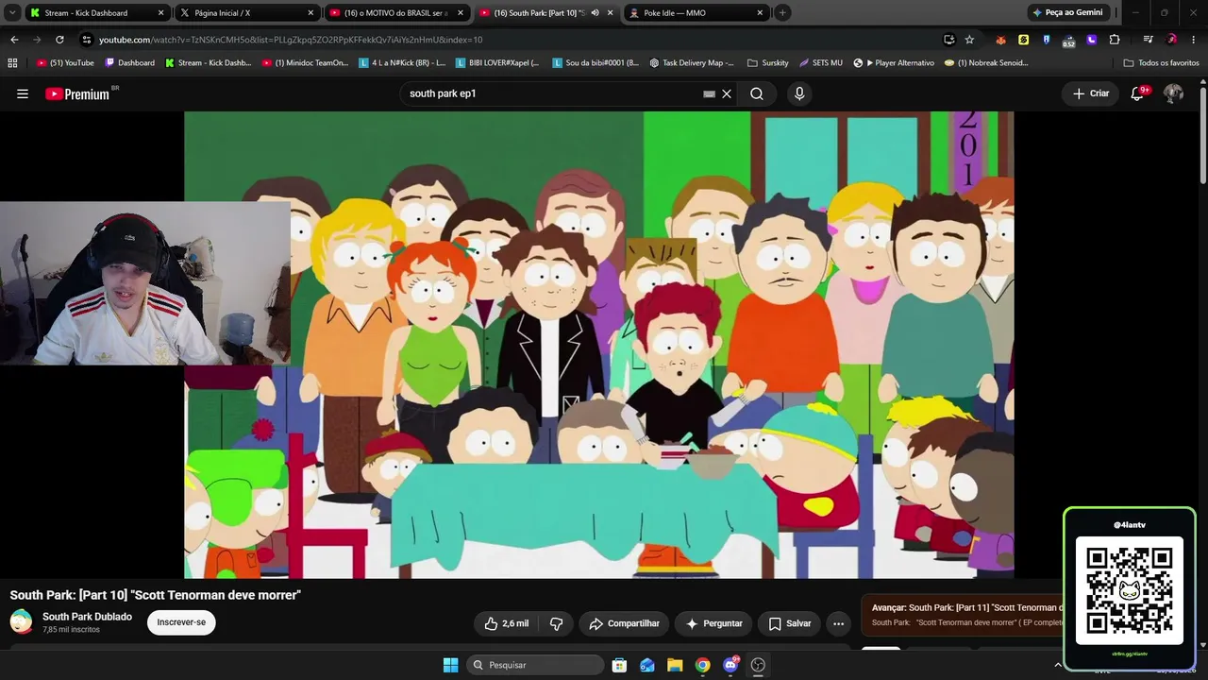
Task: Go to the YouTube Premium home logo
Action: [x=77, y=93]
